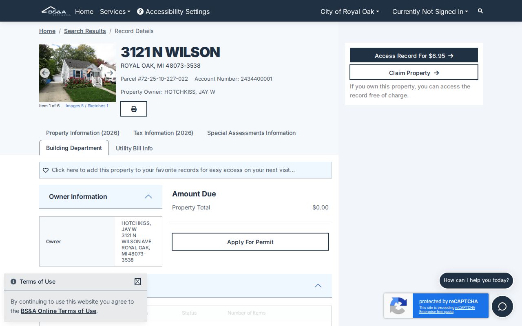Screen dimensions: 522x326
Task: Click the reCAPTCHA logo badge
Action: tap(398, 306)
